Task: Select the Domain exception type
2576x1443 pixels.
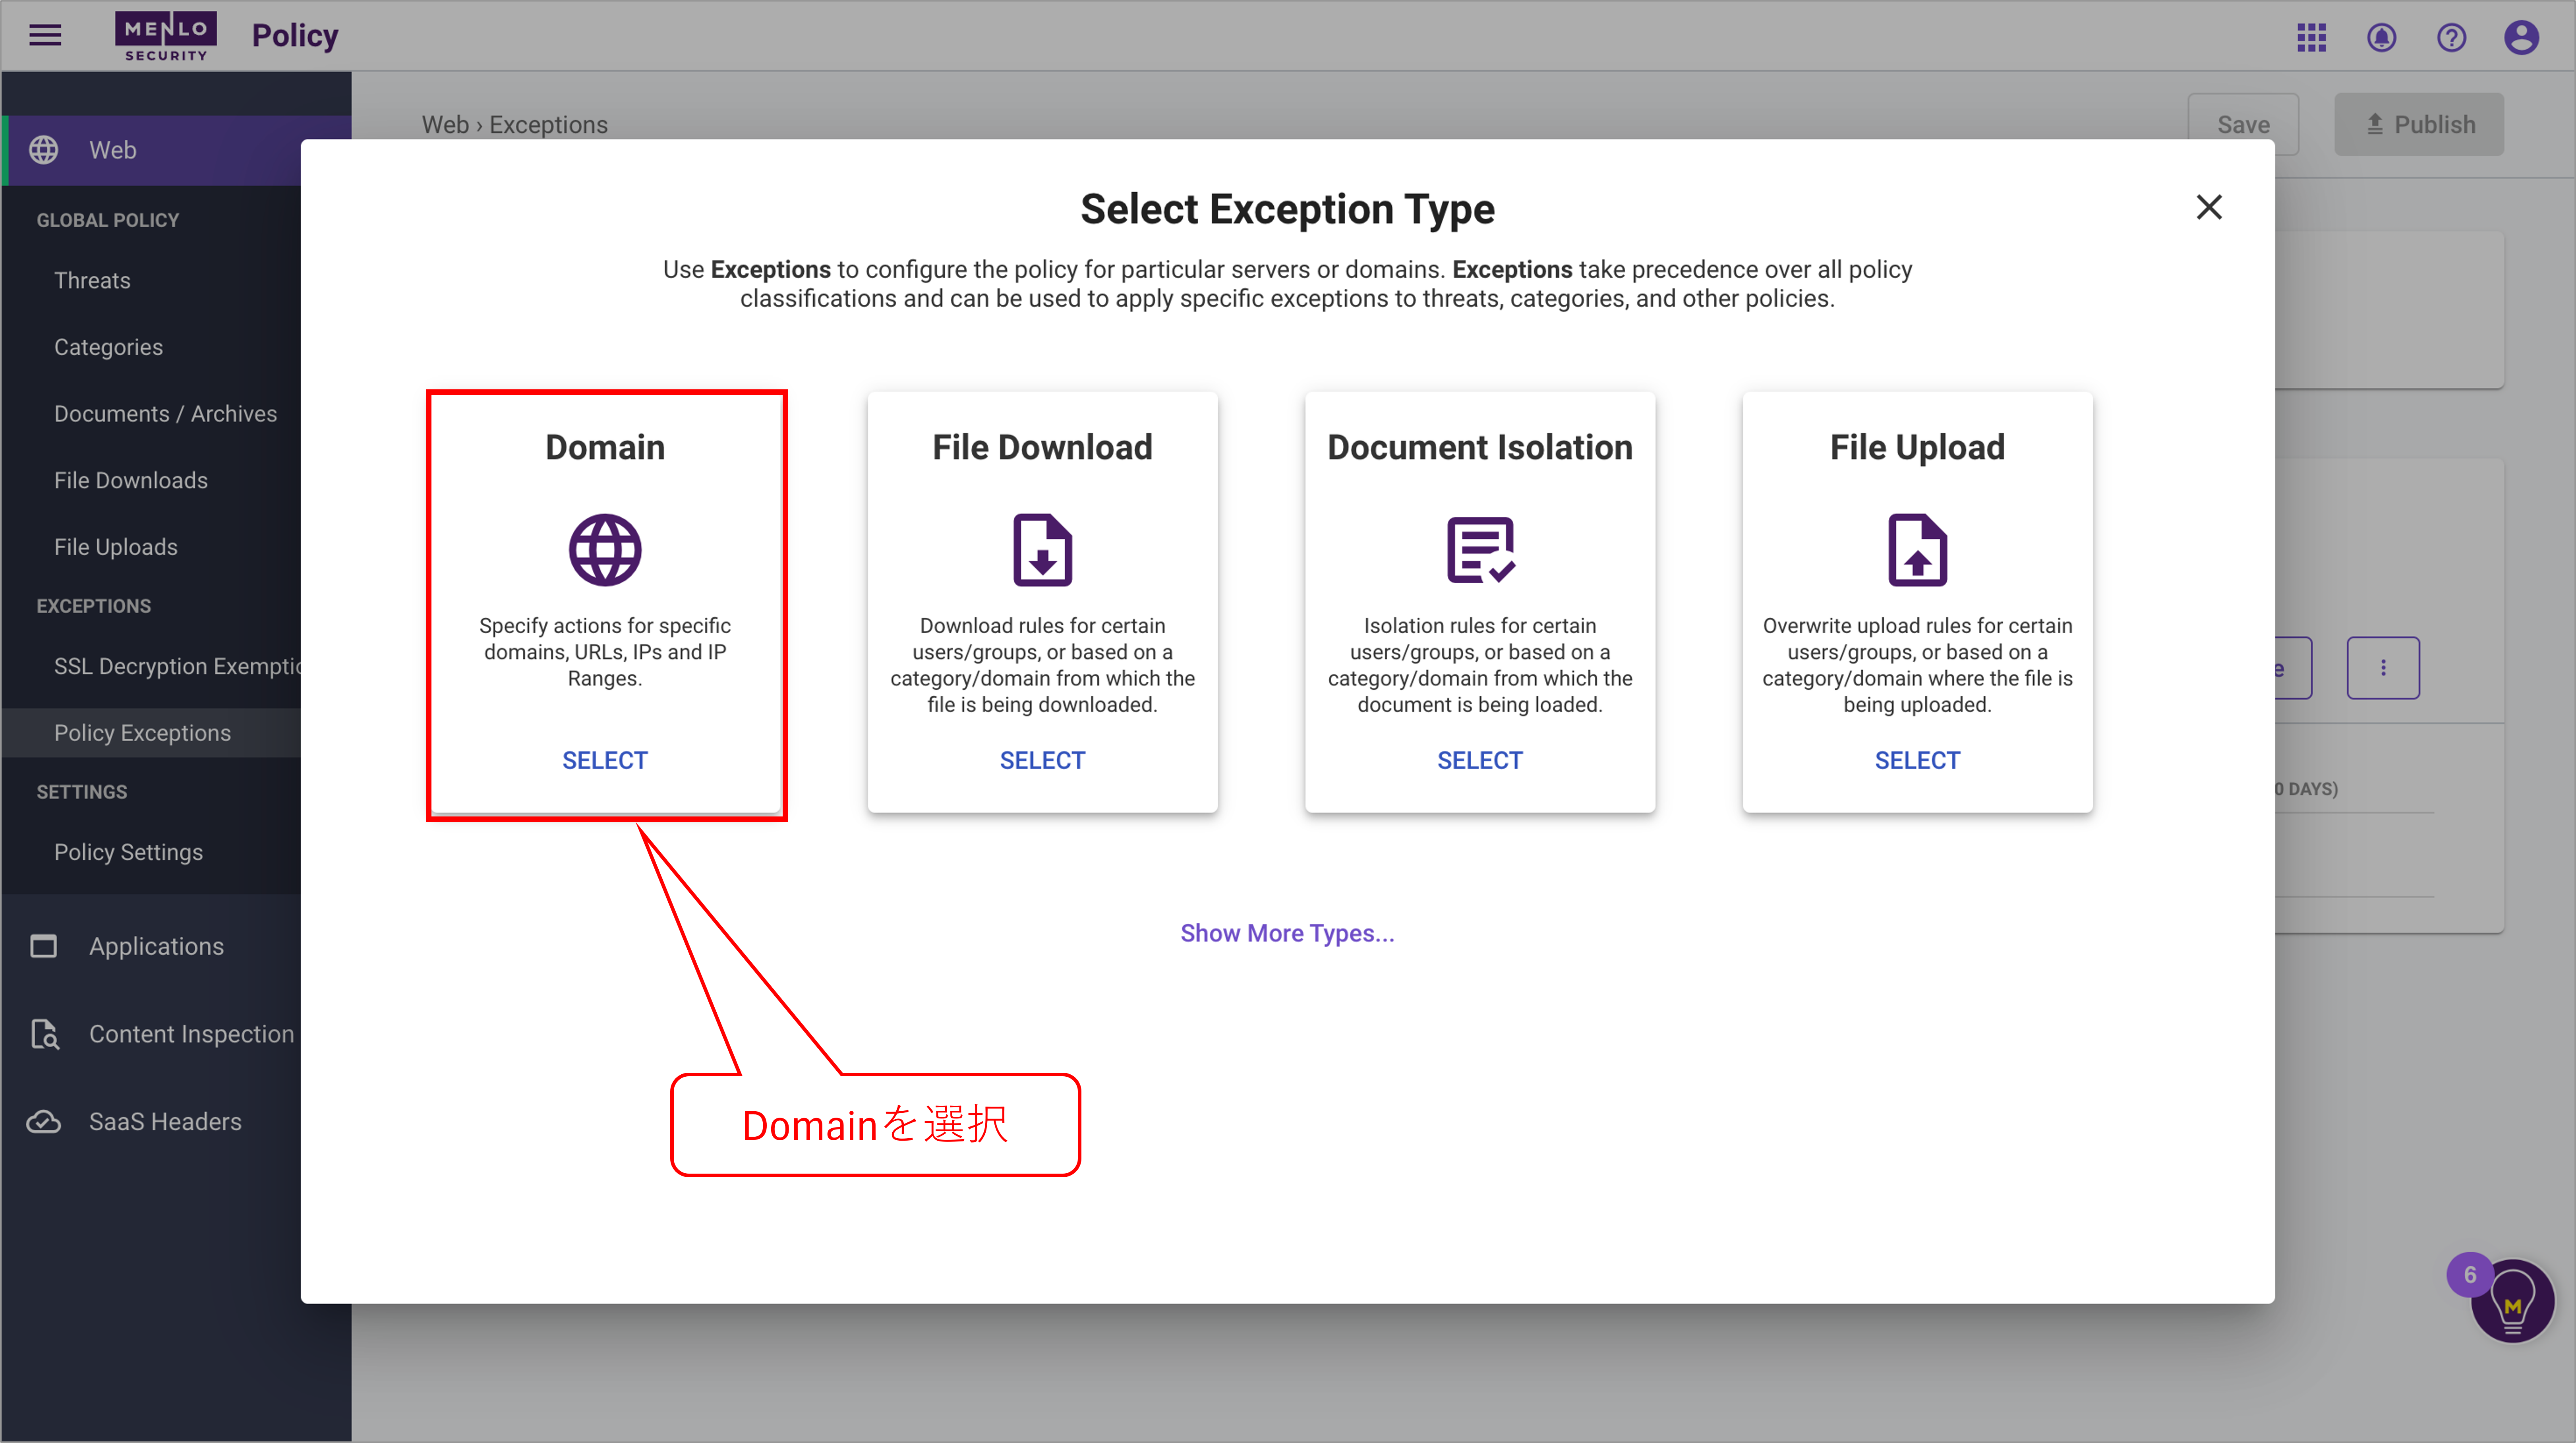Action: point(605,760)
